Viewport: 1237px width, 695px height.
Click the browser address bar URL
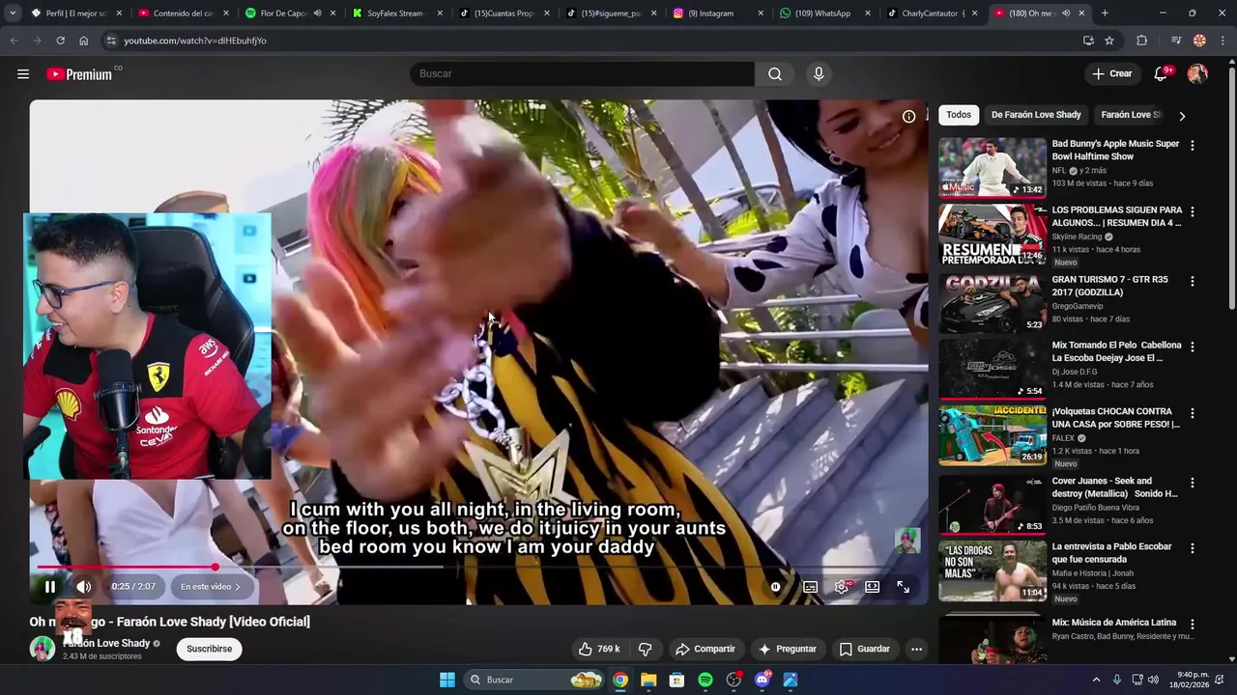click(195, 41)
